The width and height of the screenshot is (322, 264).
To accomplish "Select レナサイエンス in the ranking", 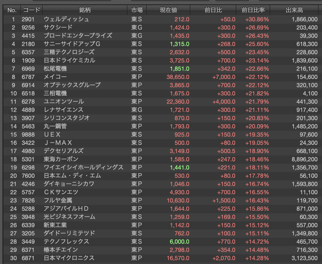I will 64,110.
